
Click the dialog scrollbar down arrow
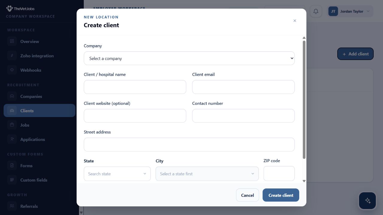(x=304, y=181)
